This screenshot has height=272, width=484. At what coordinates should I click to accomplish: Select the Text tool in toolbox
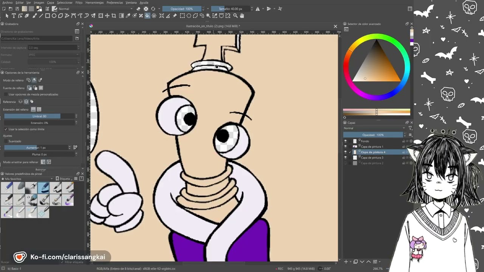coord(14,16)
